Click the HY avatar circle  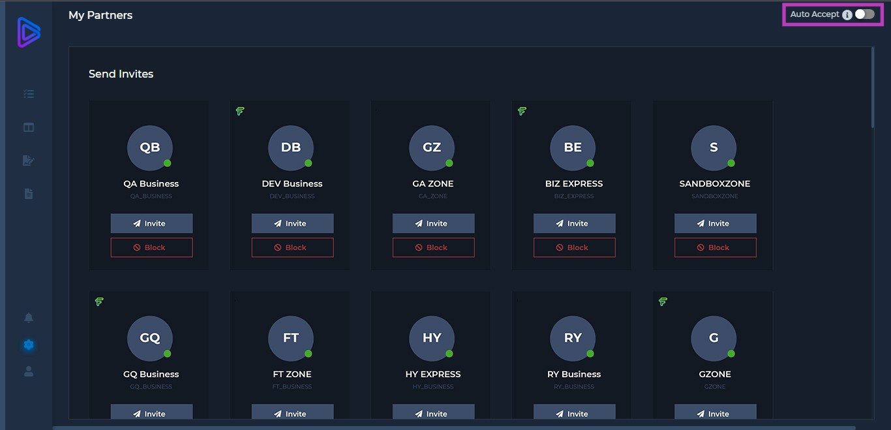coord(432,338)
